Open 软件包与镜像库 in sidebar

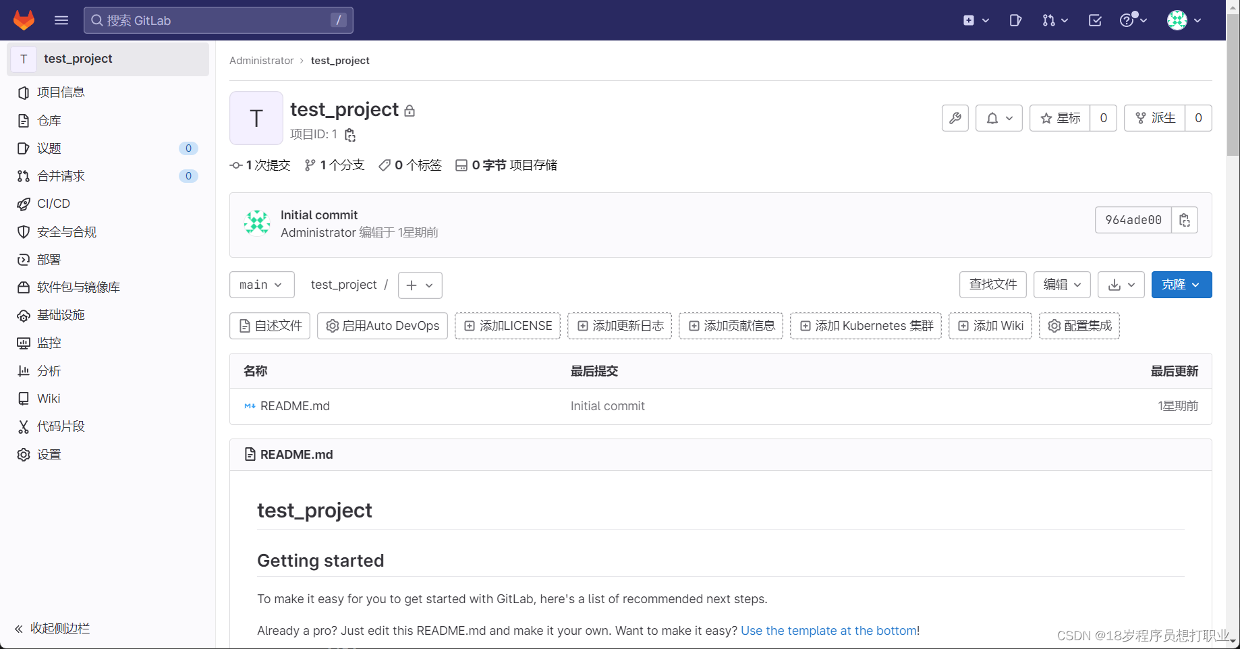point(108,287)
